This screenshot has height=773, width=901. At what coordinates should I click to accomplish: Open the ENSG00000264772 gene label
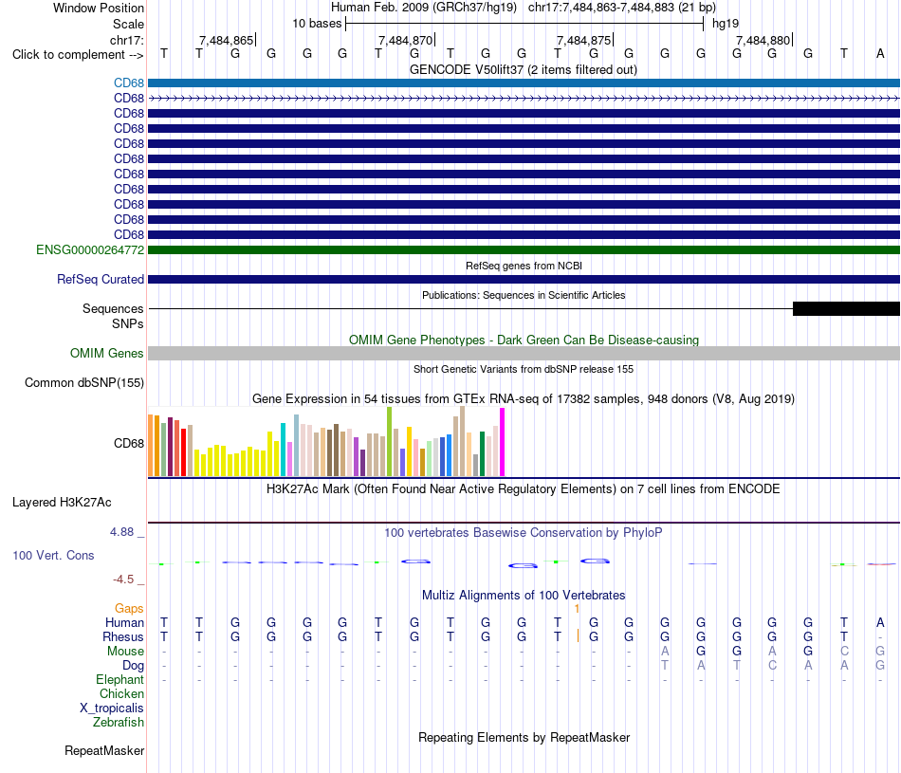click(x=90, y=250)
